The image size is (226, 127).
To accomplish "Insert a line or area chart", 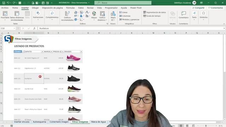I will click(76, 16).
